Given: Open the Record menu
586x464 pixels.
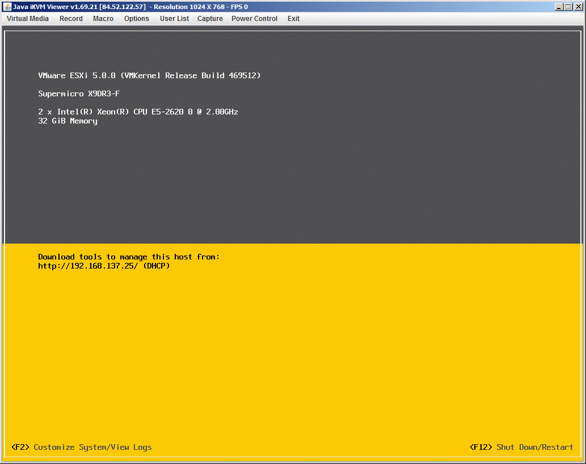Looking at the screenshot, I should 71,19.
